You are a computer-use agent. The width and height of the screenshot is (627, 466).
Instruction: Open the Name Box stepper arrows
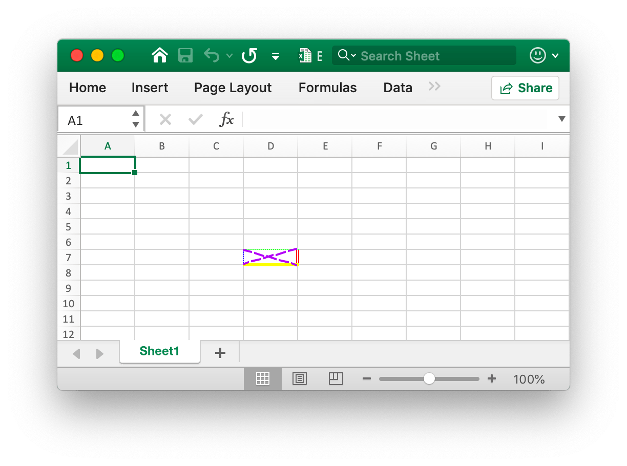coord(136,119)
